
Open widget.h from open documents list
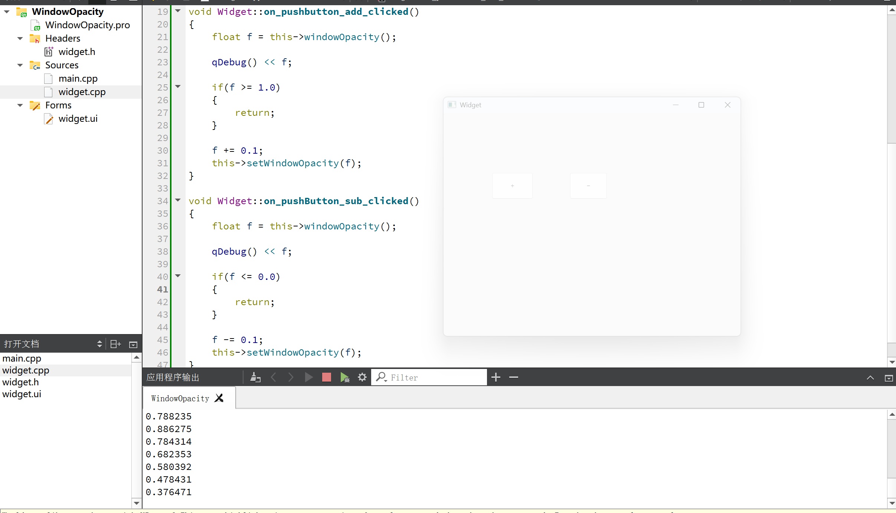(20, 382)
